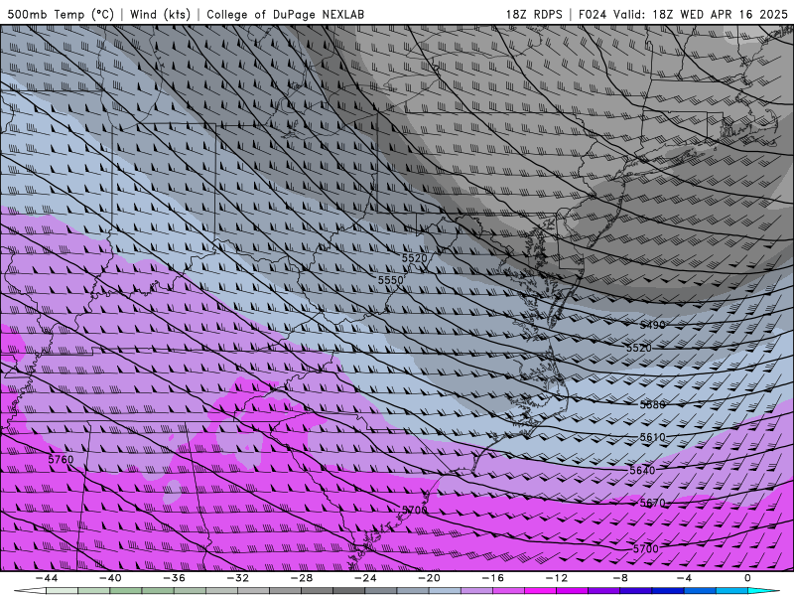Click the 'College of DuPage NEXLAB' text
Image resolution: width=794 pixels, height=596 pixels.
[x=285, y=14]
